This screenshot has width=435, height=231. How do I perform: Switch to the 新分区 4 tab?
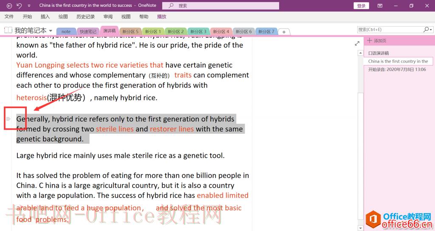click(221, 31)
